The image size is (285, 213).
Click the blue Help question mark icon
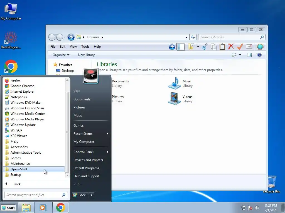pos(259,55)
